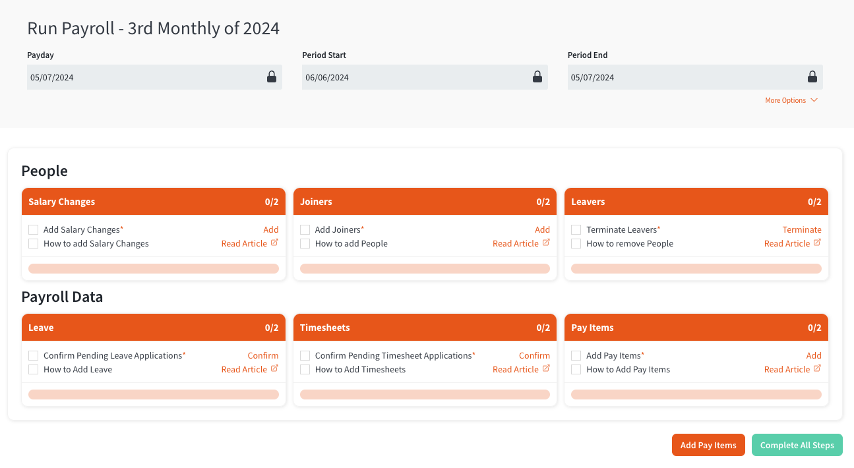This screenshot has width=854, height=468.
Task: Expand the More Options section
Action: click(x=791, y=100)
